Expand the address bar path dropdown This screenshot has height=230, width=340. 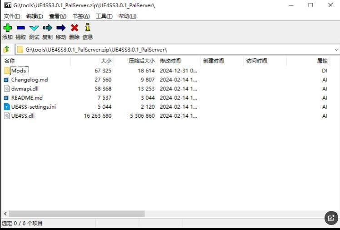[336, 50]
